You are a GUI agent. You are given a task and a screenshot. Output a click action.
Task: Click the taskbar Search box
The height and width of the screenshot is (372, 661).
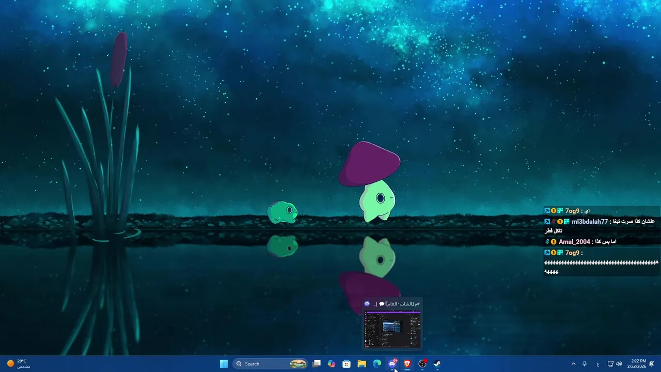coord(271,364)
